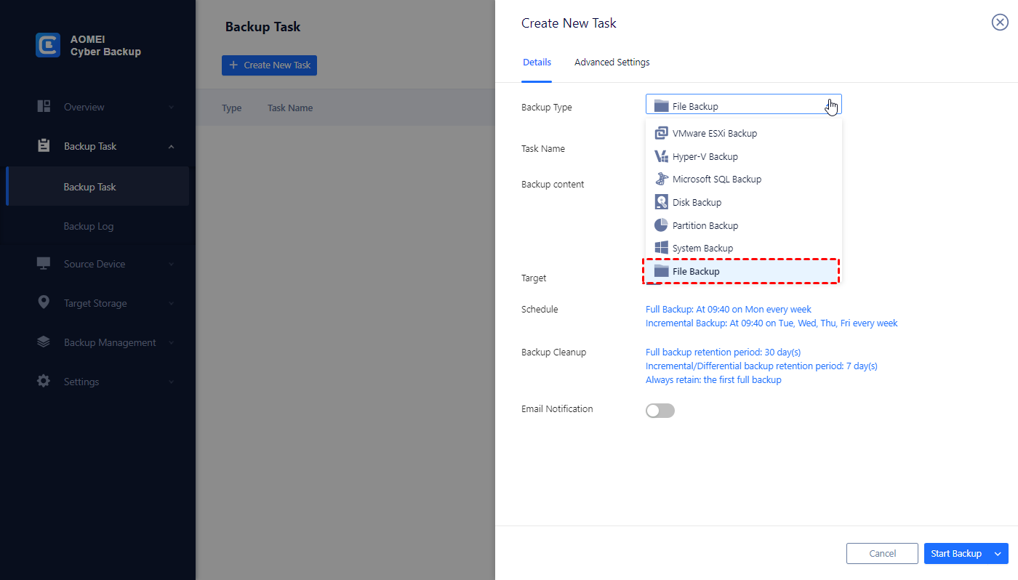Click the folder icon in Backup Type field
This screenshot has height=580, width=1018.
[x=661, y=106]
